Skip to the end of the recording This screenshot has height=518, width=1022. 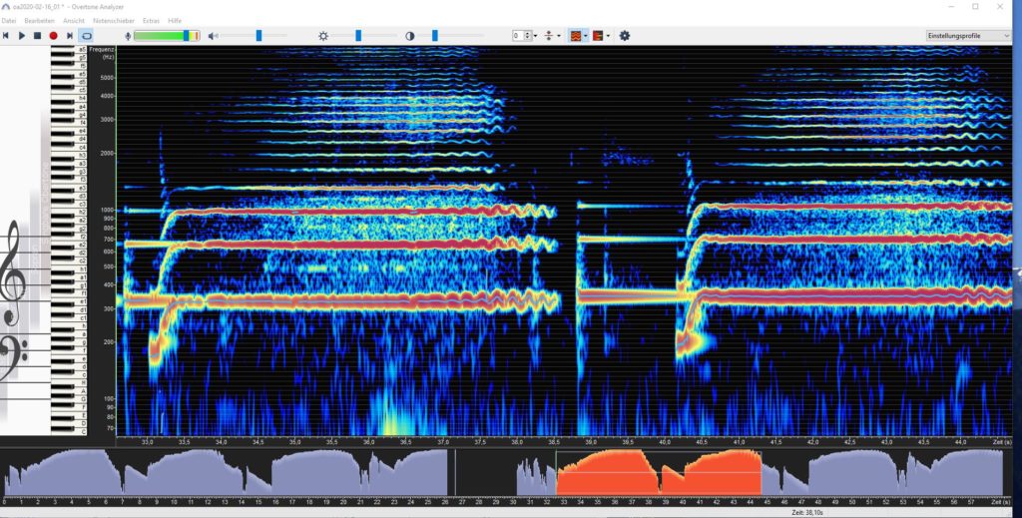pos(70,36)
